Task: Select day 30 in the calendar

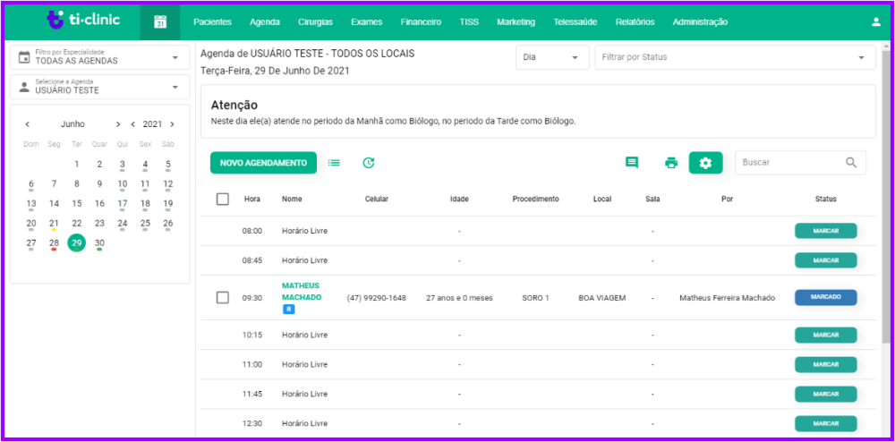Action: click(x=99, y=243)
